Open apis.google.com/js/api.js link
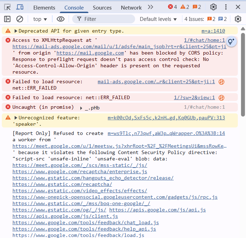This screenshot has width=246, height=238. [157, 210]
